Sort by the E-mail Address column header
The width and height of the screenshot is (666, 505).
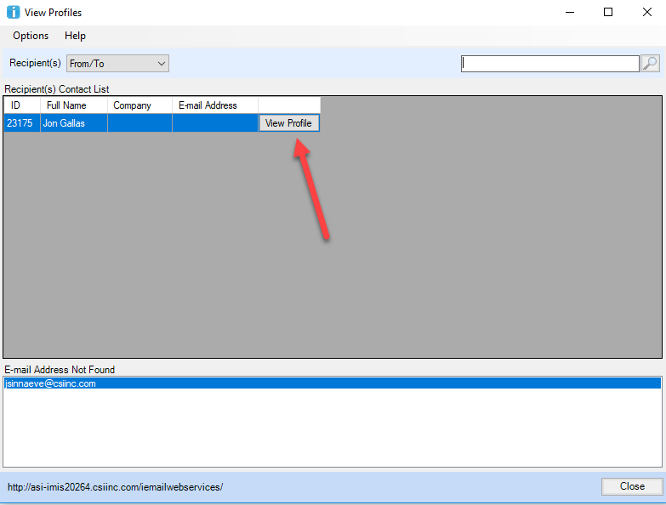click(214, 105)
